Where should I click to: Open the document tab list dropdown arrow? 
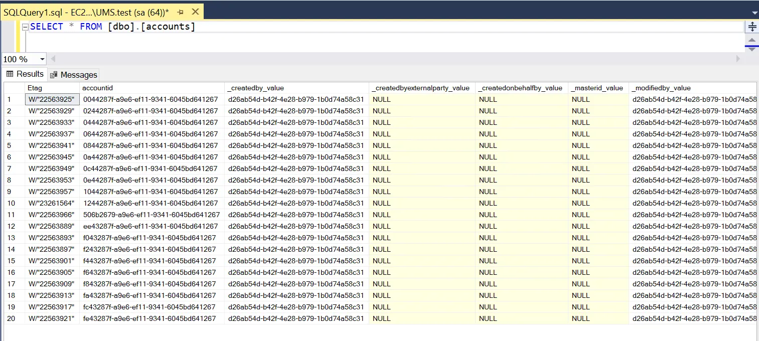click(x=754, y=13)
